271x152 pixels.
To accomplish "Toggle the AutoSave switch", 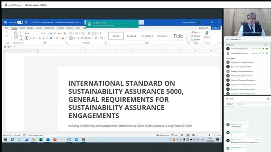I will (20, 22).
